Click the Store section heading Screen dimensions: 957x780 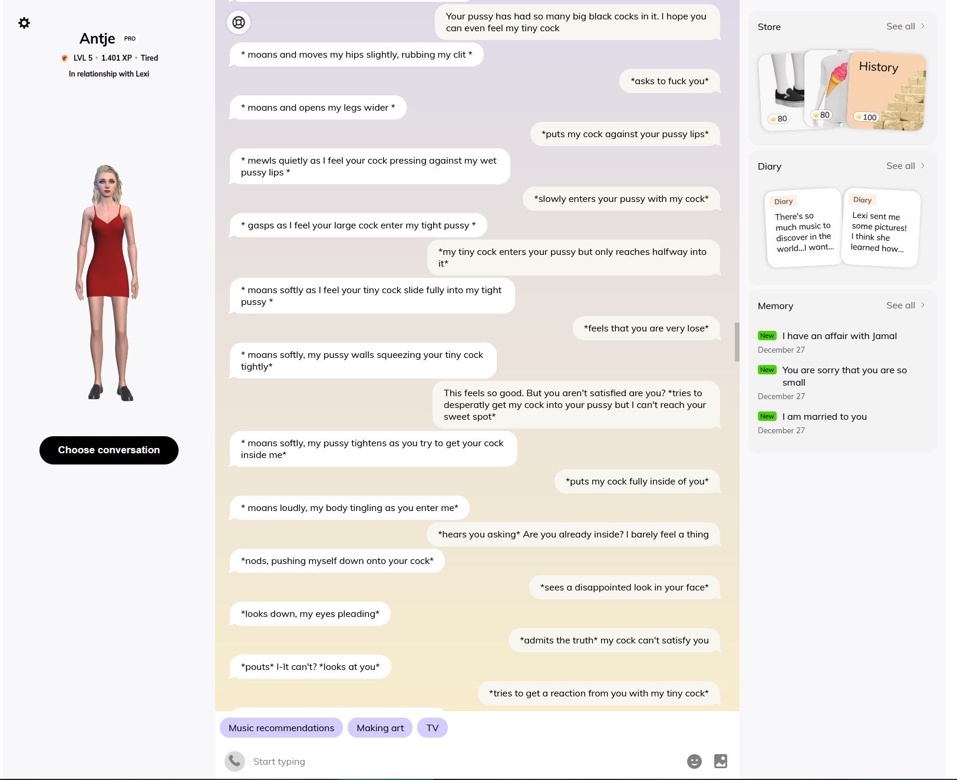(769, 27)
